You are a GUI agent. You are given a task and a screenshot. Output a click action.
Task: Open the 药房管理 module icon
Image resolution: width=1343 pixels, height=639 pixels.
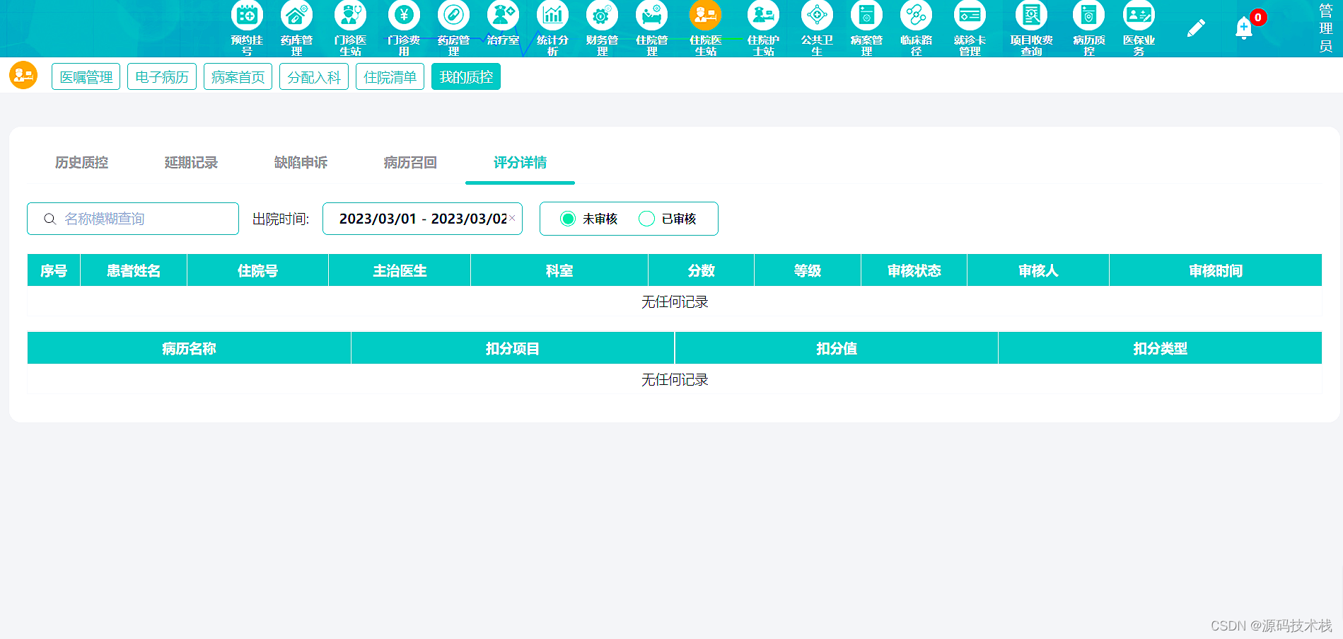[x=453, y=15]
